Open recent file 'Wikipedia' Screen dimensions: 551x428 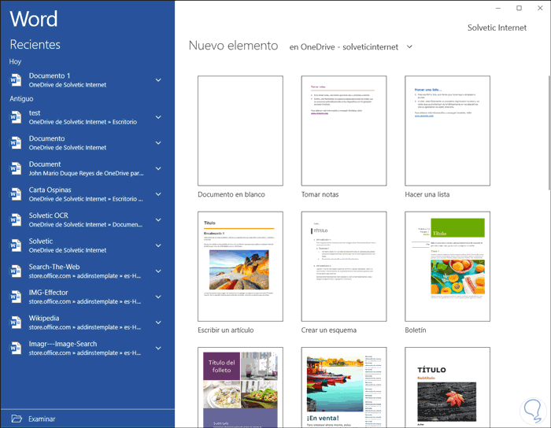pyautogui.click(x=87, y=323)
